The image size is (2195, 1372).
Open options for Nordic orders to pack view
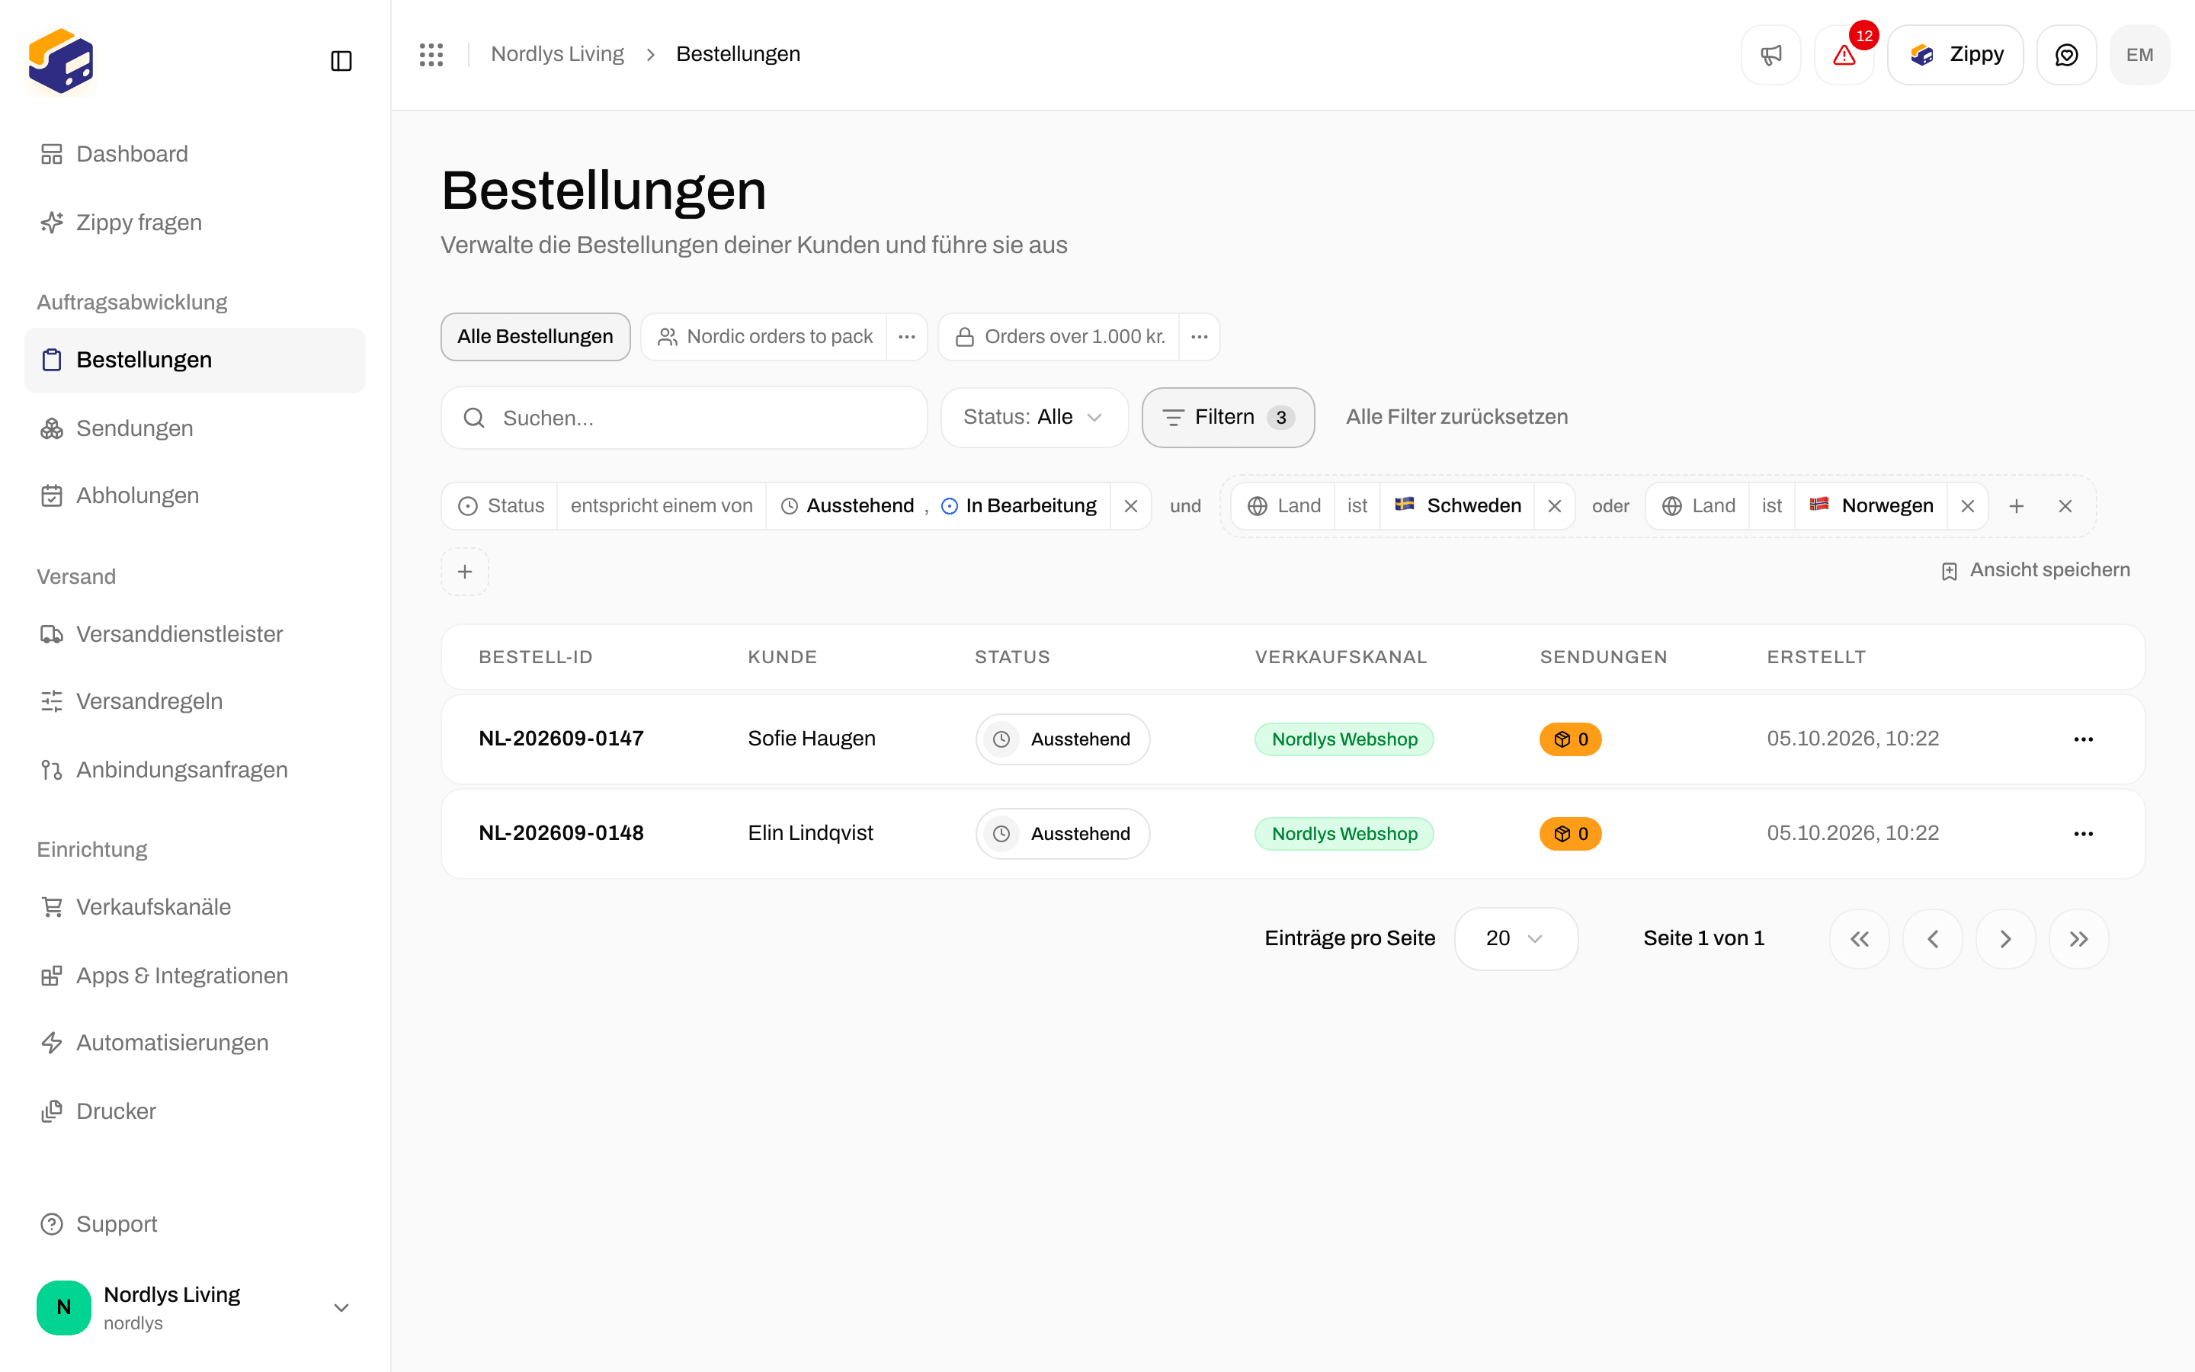[906, 337]
